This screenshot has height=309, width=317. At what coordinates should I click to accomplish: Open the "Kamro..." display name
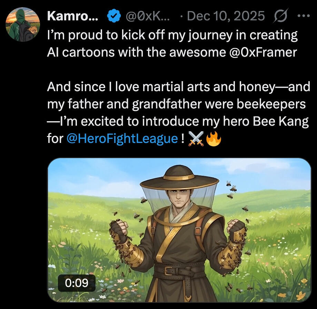click(72, 16)
